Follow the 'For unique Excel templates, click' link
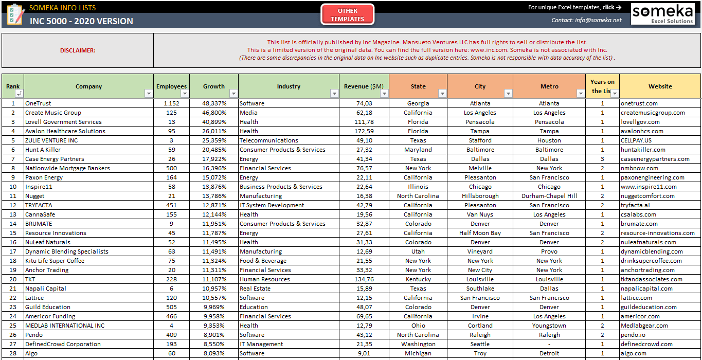Image resolution: width=702 pixels, height=360 pixels. point(575,7)
